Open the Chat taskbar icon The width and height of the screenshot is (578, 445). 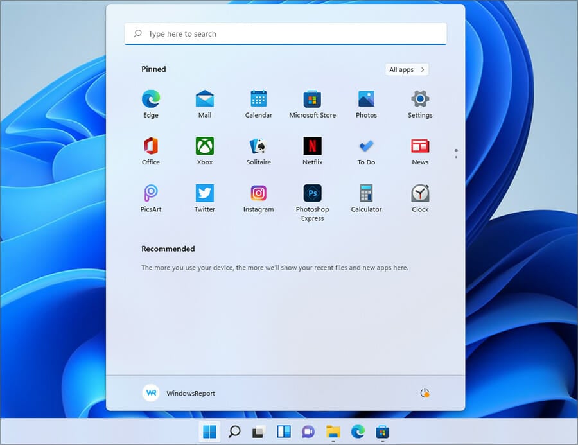click(x=308, y=432)
